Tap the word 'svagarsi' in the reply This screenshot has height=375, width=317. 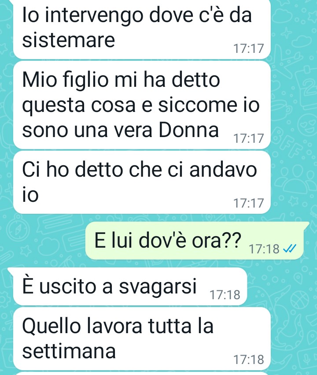click(158, 286)
